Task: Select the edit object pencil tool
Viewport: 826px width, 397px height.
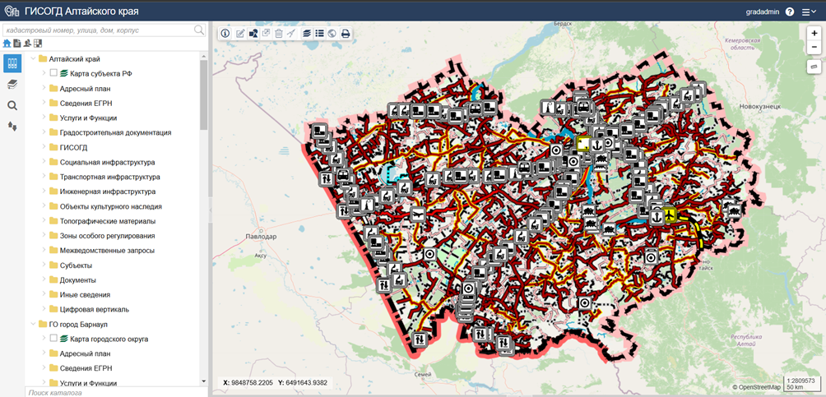Action: (x=240, y=34)
